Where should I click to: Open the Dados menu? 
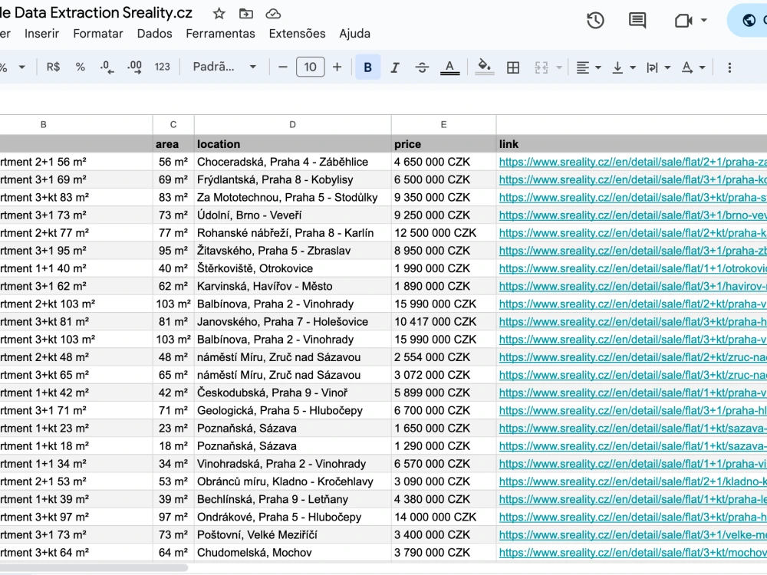(x=155, y=34)
